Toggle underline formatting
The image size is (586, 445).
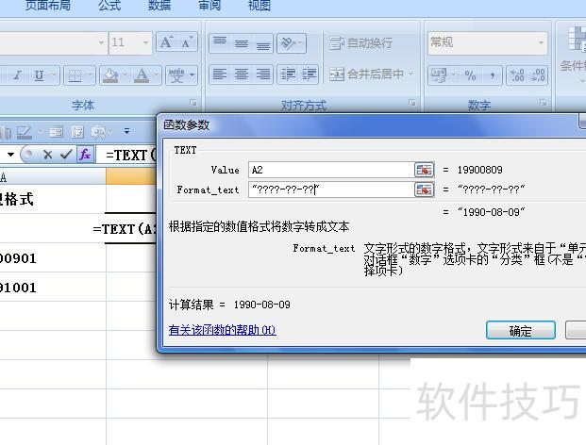[x=39, y=75]
